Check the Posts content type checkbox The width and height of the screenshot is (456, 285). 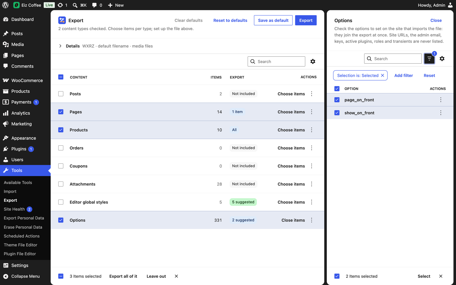click(x=61, y=94)
